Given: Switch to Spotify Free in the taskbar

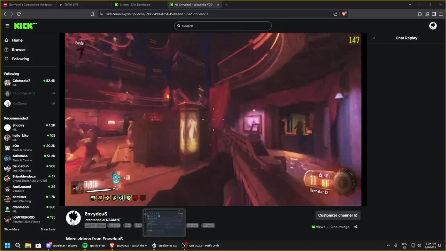Looking at the screenshot, I should click(94, 245).
